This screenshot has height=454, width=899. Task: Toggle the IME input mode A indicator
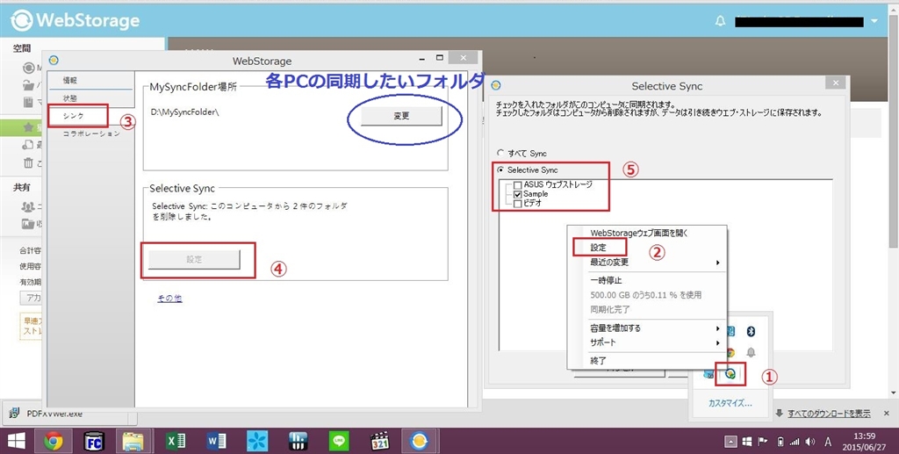pyautogui.click(x=828, y=442)
